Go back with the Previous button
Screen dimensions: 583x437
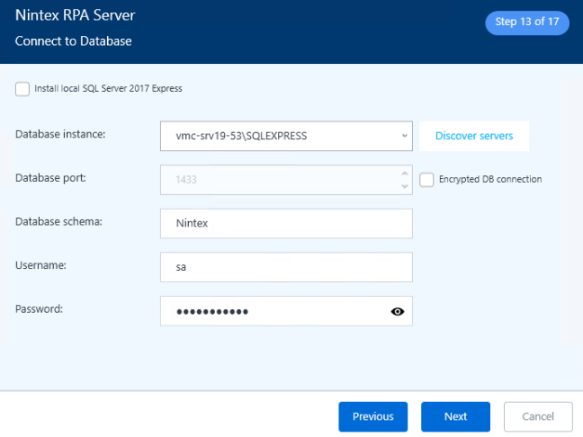point(372,416)
